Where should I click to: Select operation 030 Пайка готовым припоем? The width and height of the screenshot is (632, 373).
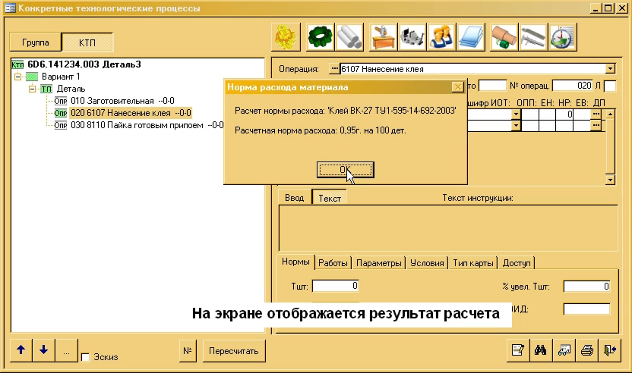coord(137,125)
